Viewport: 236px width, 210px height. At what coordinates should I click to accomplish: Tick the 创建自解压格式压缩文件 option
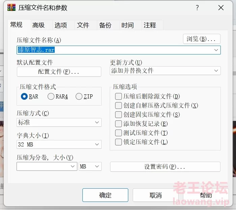click(119, 106)
